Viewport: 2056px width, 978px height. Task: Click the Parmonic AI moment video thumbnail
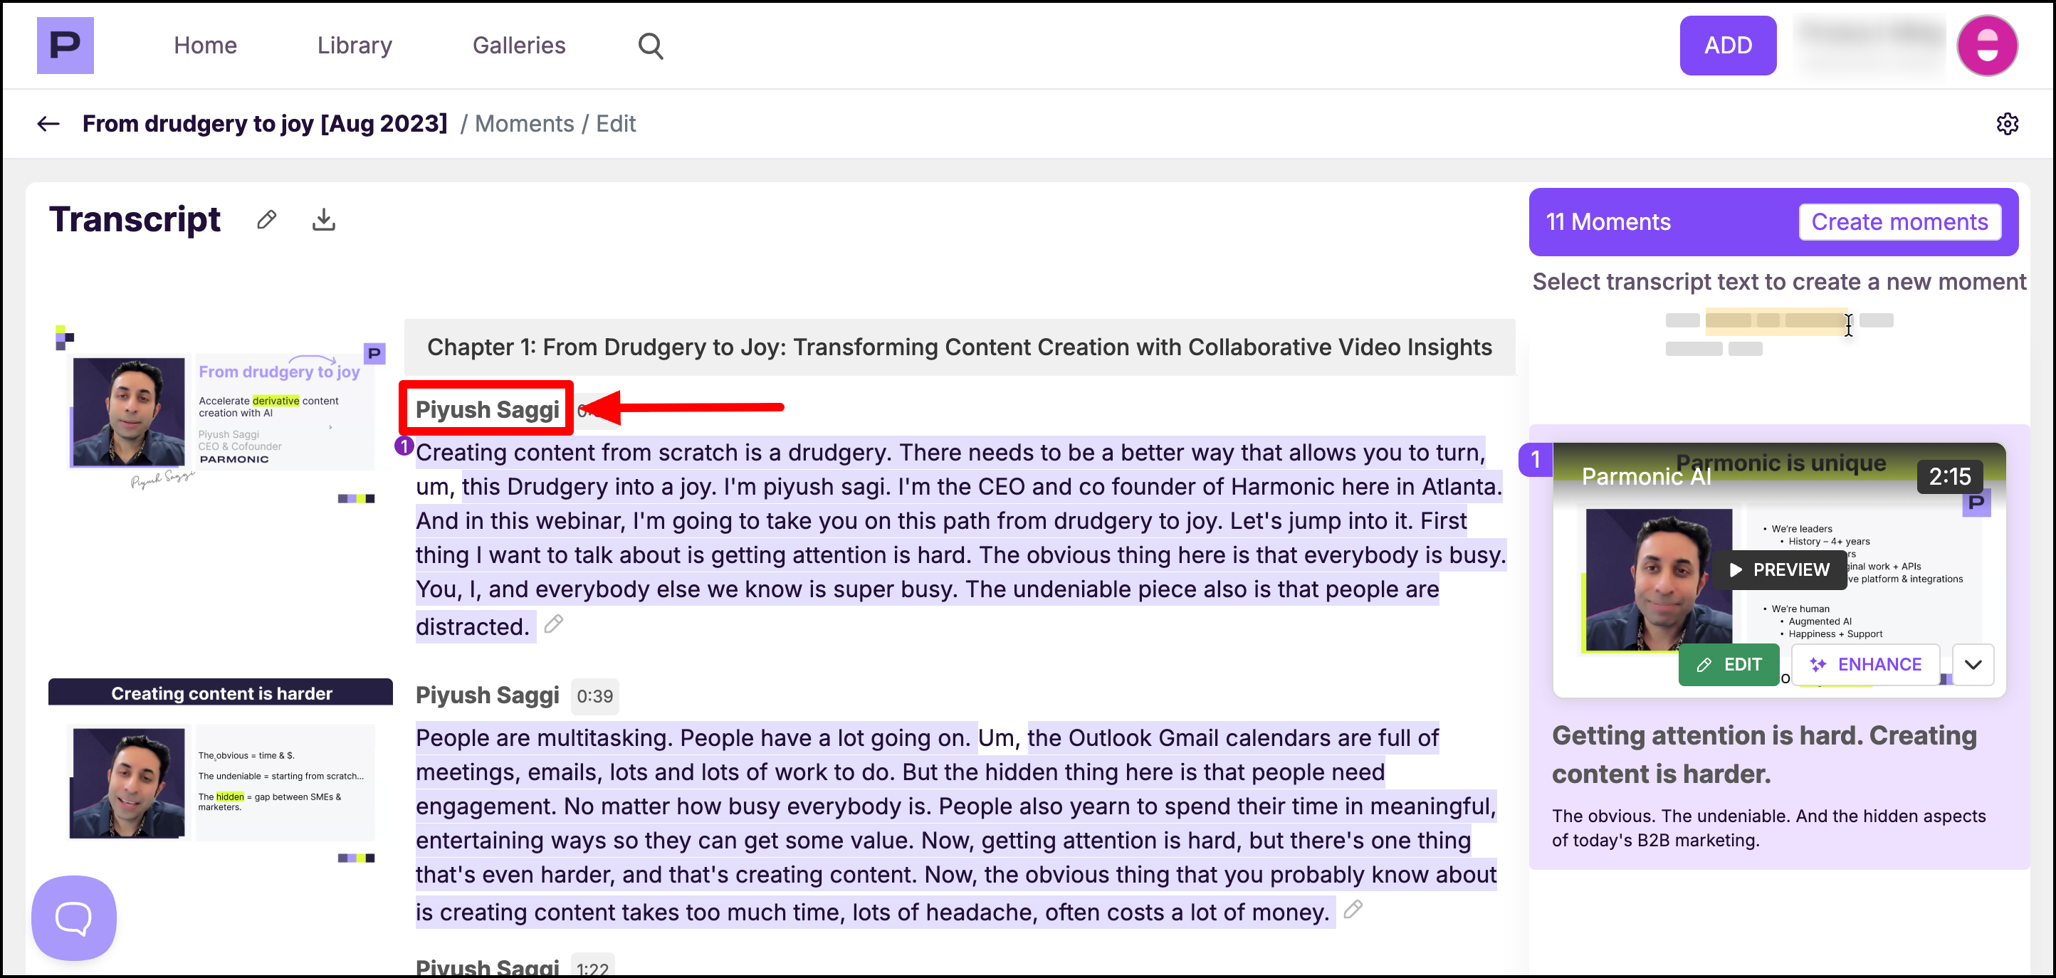click(x=1779, y=569)
